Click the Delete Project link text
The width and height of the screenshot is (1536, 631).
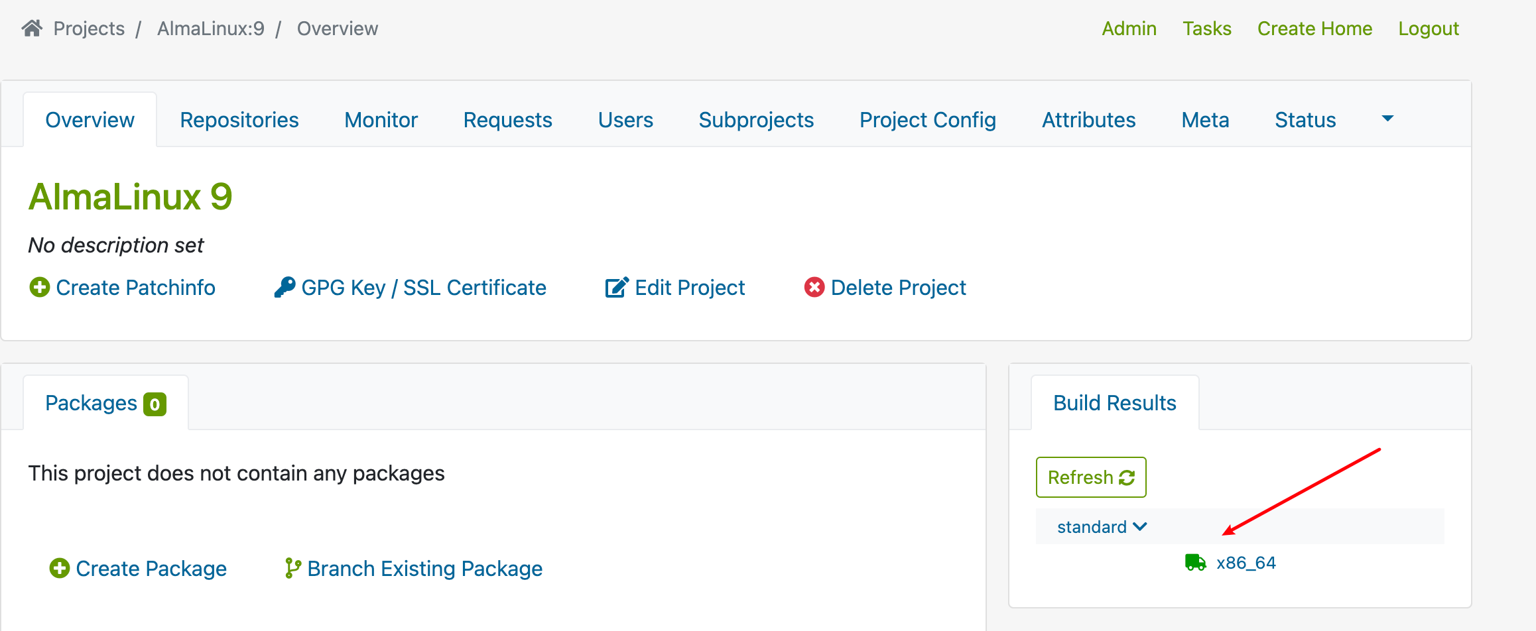tap(898, 288)
